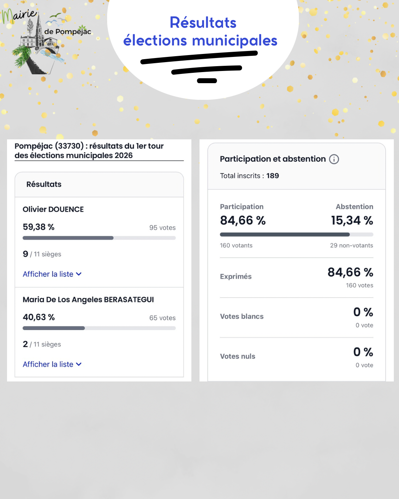Click the "Exprimés" row label
This screenshot has width=399, height=499.
pyautogui.click(x=236, y=276)
